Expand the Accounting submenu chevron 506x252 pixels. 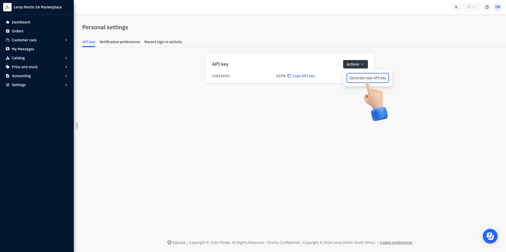(x=66, y=76)
